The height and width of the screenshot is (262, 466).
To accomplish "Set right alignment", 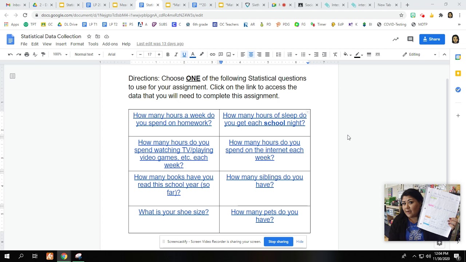I will (x=259, y=55).
